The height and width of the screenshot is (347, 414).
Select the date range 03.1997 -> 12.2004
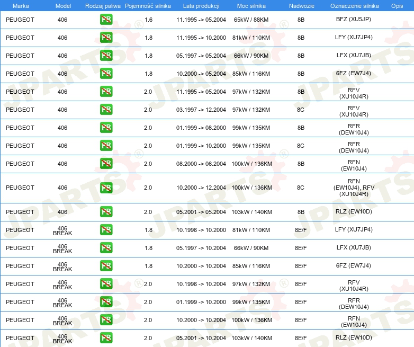(x=201, y=110)
